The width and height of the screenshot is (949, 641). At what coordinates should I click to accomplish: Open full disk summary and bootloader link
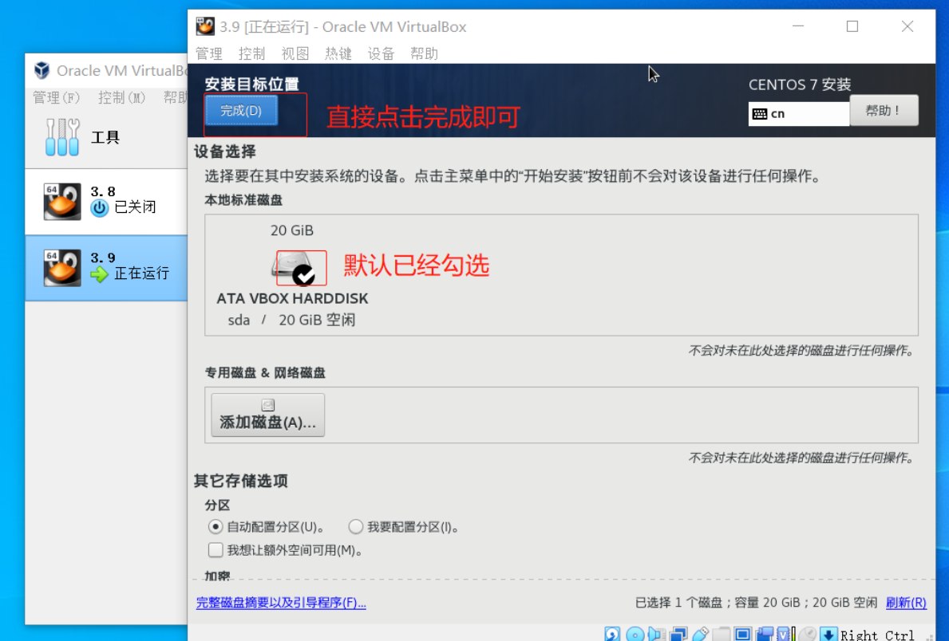pyautogui.click(x=281, y=603)
